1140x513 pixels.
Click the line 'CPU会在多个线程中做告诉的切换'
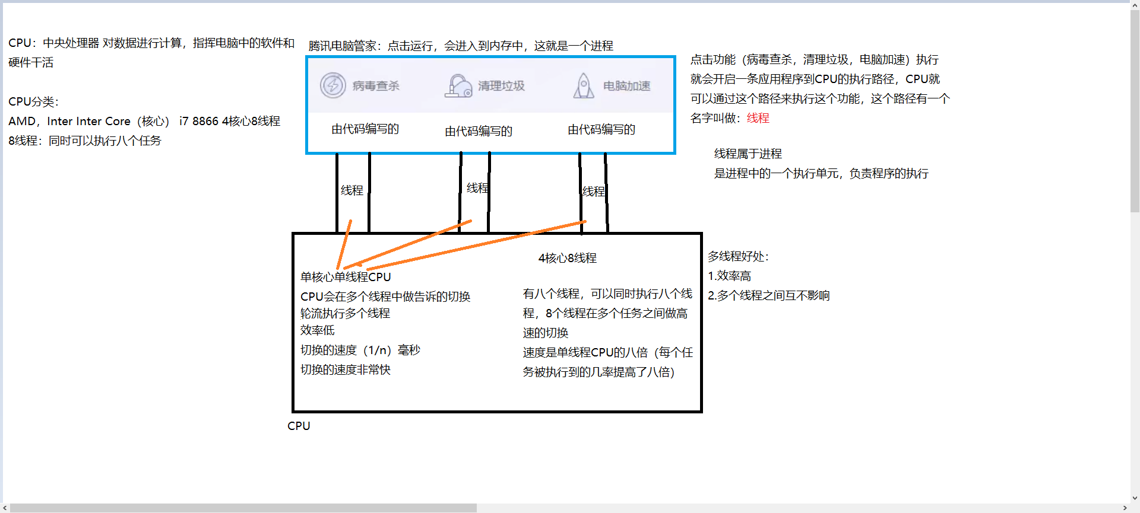pos(385,297)
